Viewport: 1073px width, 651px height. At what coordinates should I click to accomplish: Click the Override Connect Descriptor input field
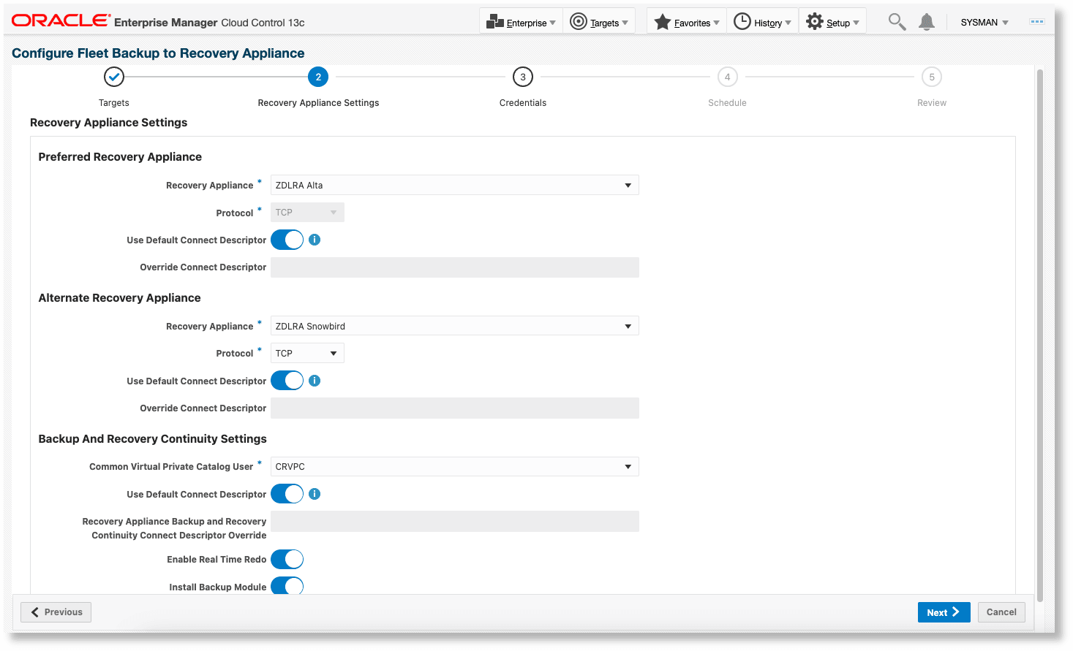point(453,267)
